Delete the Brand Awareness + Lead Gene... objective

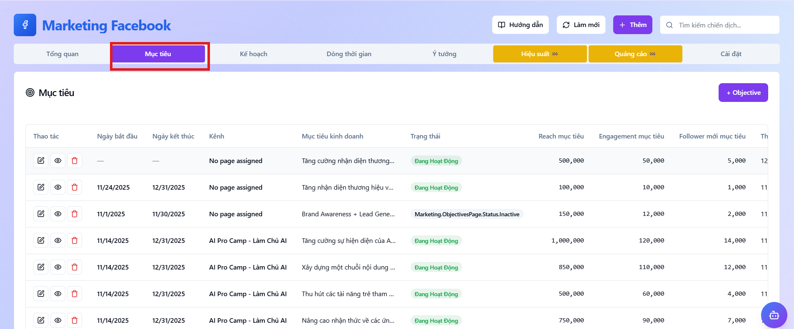(x=75, y=214)
